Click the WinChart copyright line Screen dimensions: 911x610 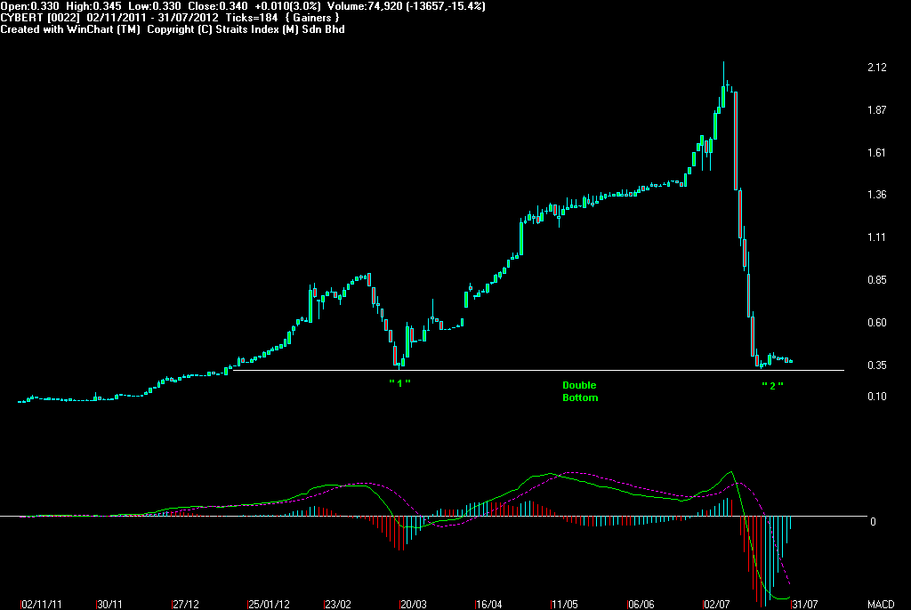pos(173,29)
